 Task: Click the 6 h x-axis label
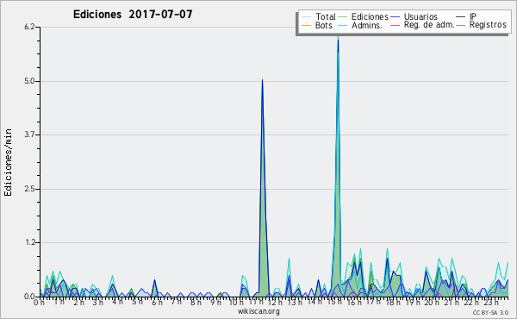pyautogui.click(x=157, y=303)
